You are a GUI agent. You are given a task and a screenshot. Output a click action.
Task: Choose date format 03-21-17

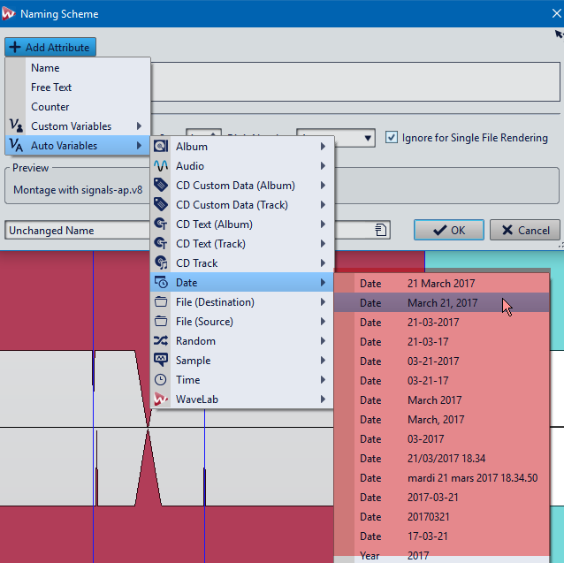tap(442, 380)
